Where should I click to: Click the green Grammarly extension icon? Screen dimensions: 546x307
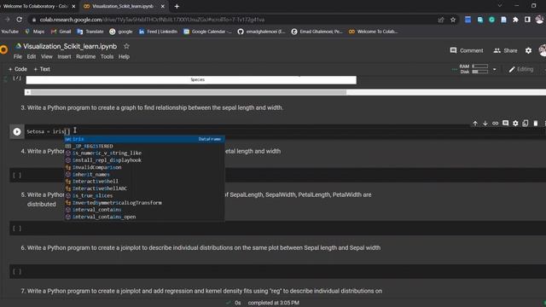[491, 20]
